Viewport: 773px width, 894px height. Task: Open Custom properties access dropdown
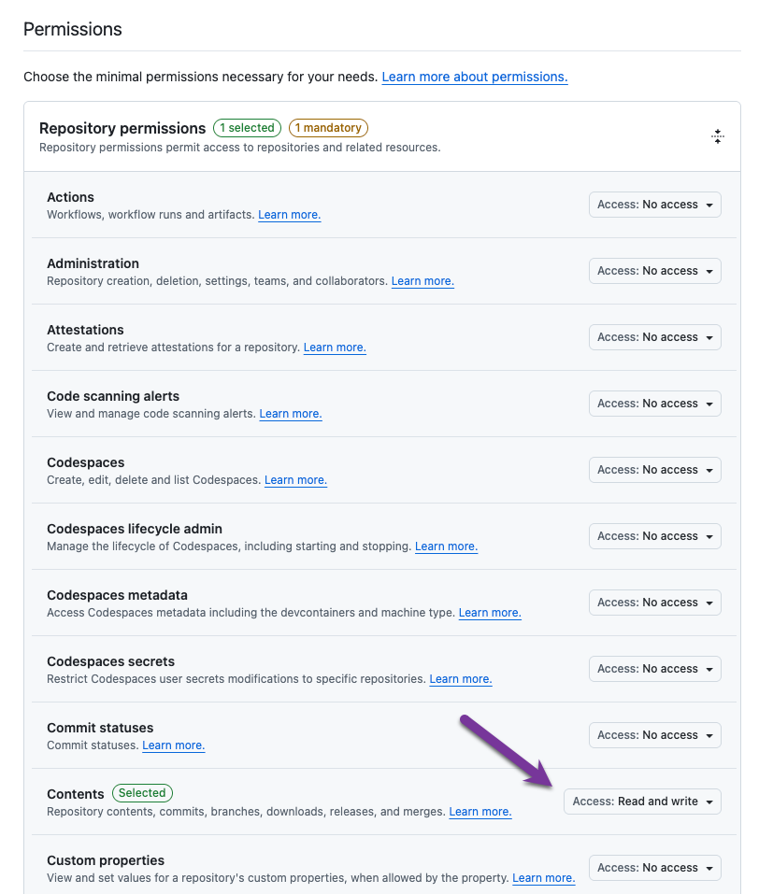655,868
